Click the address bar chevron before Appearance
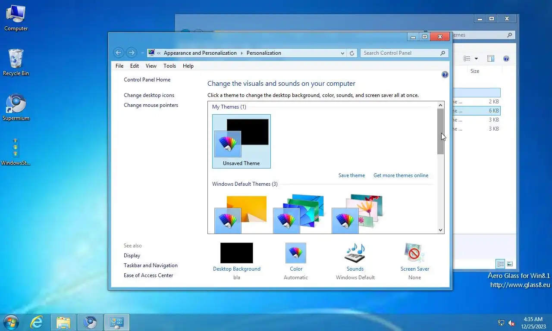Viewport: 552px width, 331px height. pos(159,53)
